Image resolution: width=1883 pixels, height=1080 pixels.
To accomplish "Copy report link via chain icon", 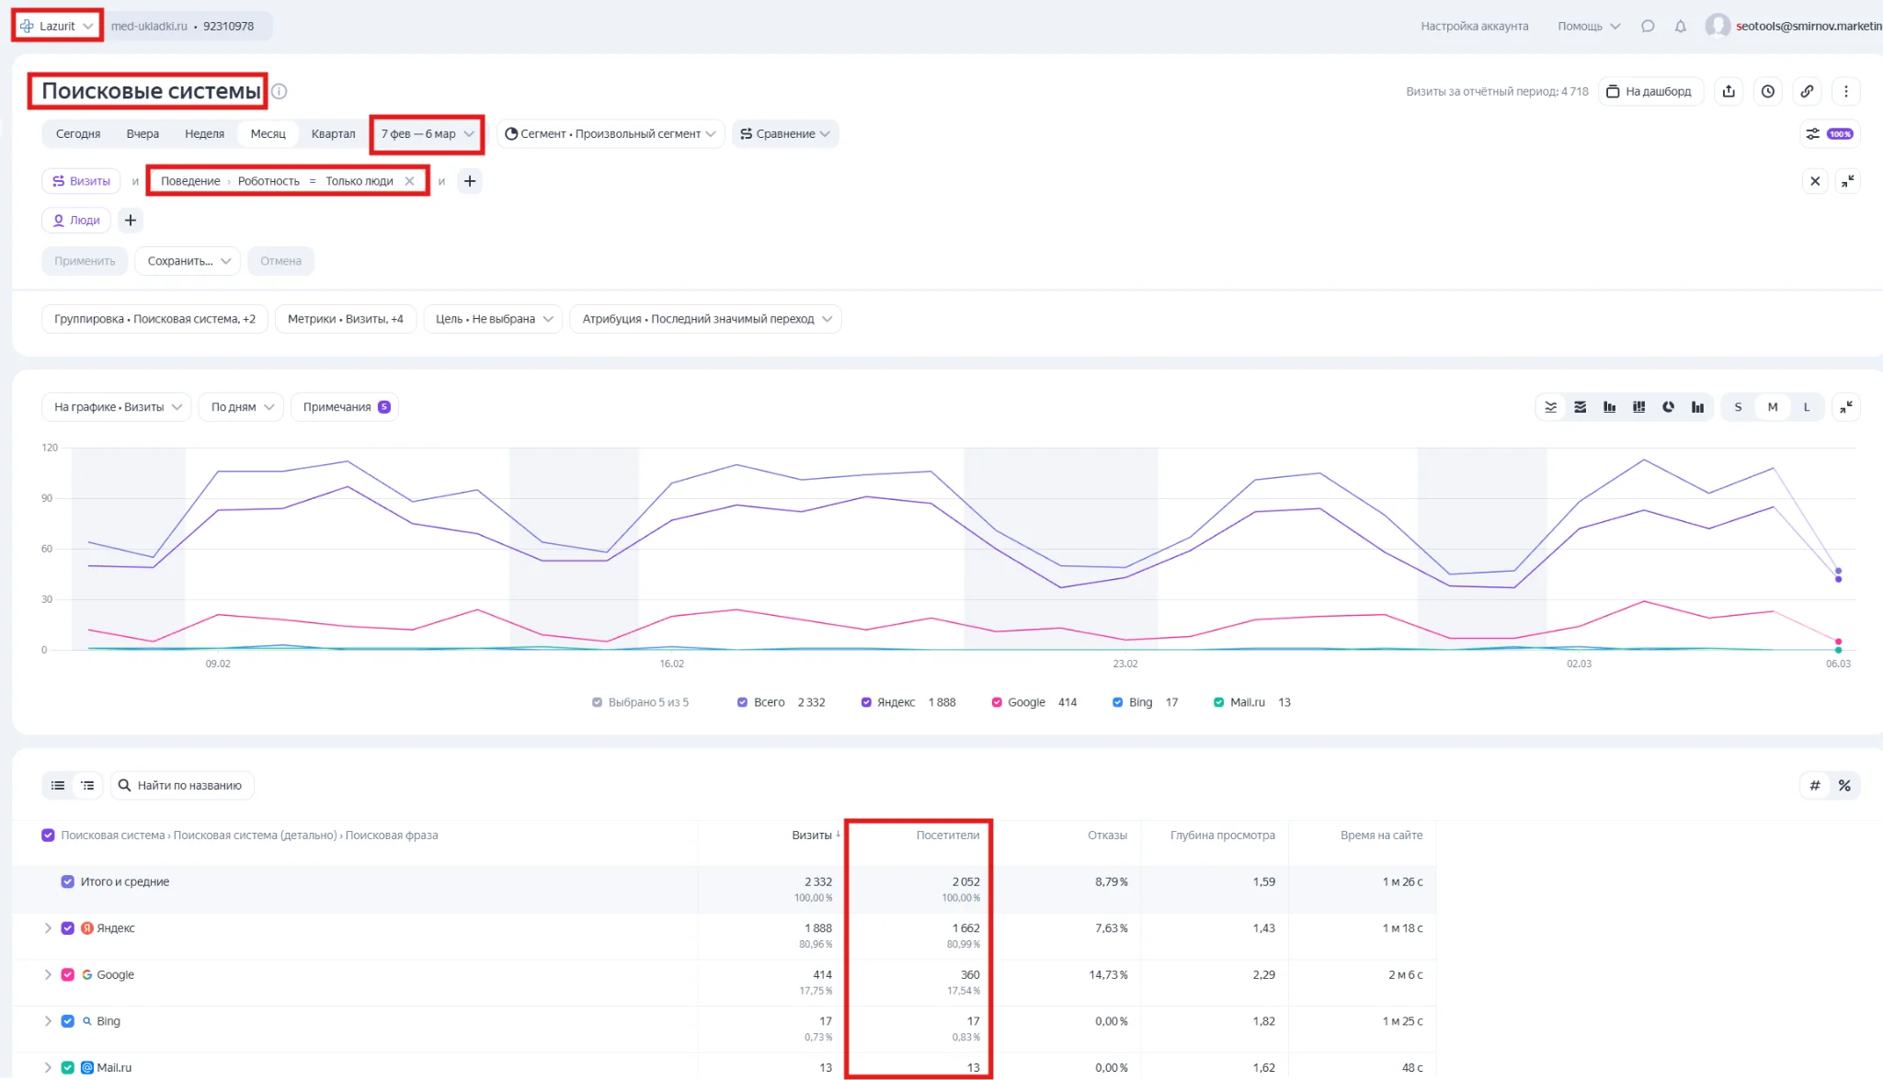I will [1807, 91].
